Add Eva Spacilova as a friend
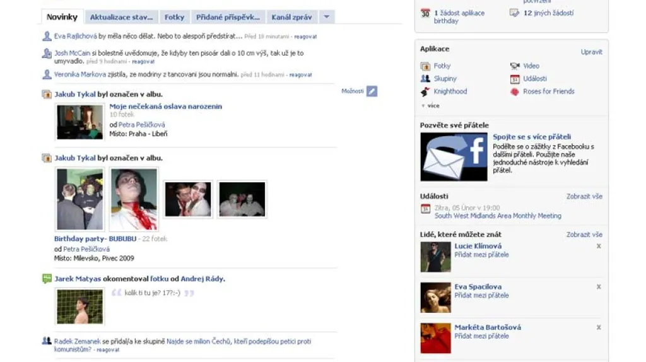Image resolution: width=646 pixels, height=362 pixels. pyautogui.click(x=481, y=295)
